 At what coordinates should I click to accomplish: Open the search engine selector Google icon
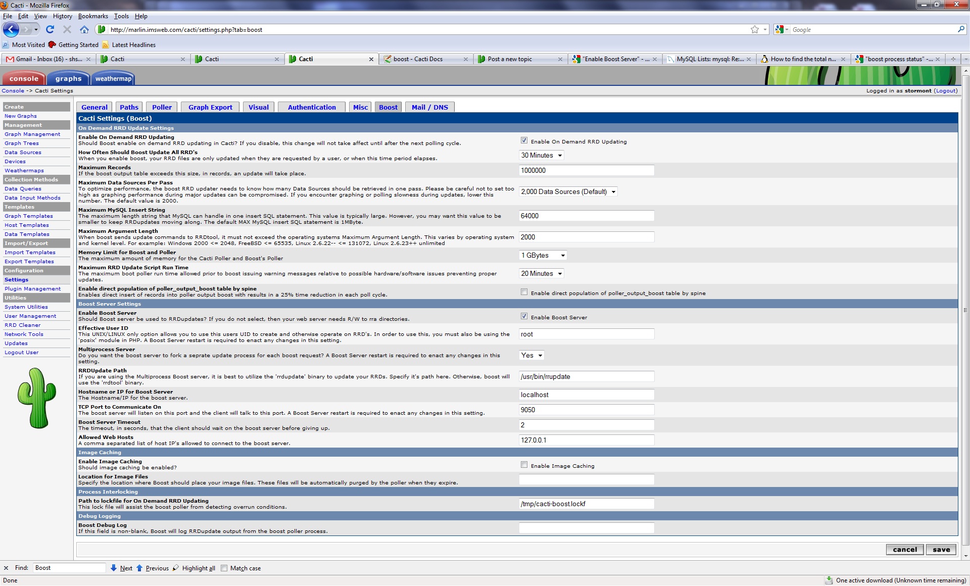pos(781,29)
